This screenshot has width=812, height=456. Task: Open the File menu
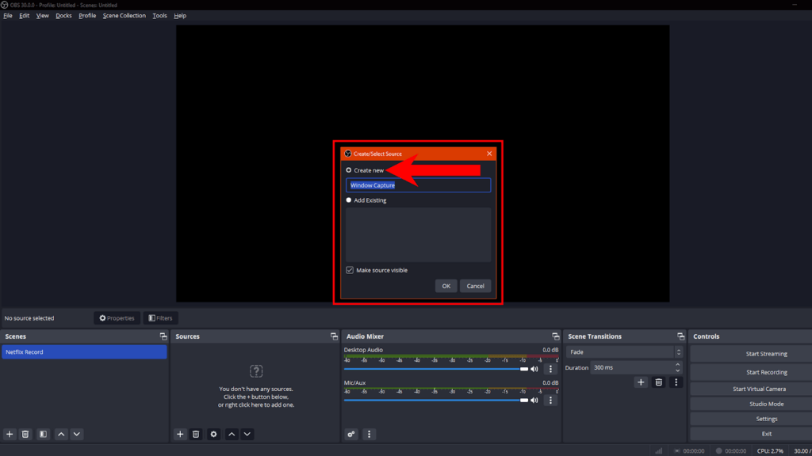pos(8,16)
